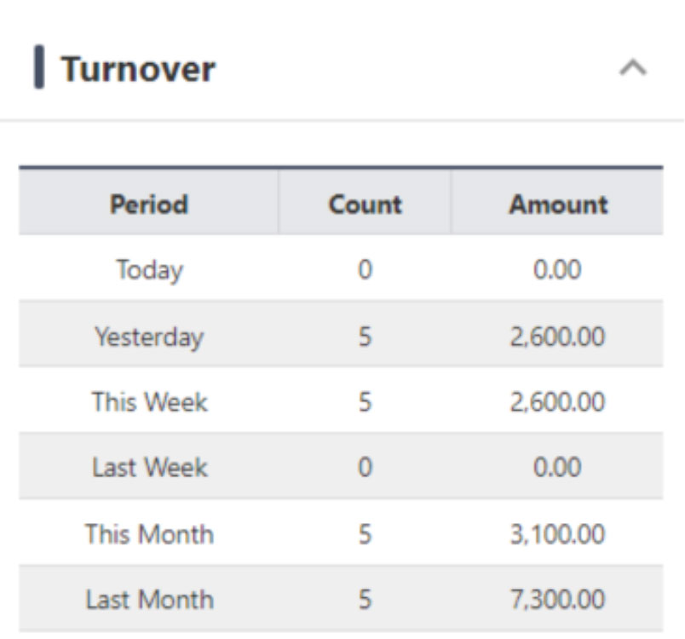Select the Last Month row label
The width and height of the screenshot is (685, 639).
pos(149,600)
